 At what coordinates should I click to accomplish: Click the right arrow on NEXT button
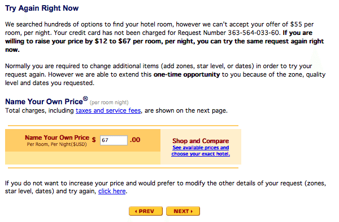192,211
